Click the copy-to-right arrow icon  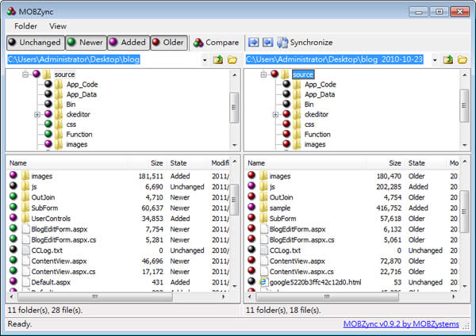coord(254,42)
